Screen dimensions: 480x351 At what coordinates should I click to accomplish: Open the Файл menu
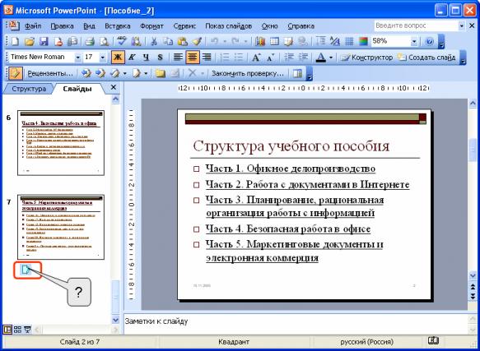pos(33,26)
